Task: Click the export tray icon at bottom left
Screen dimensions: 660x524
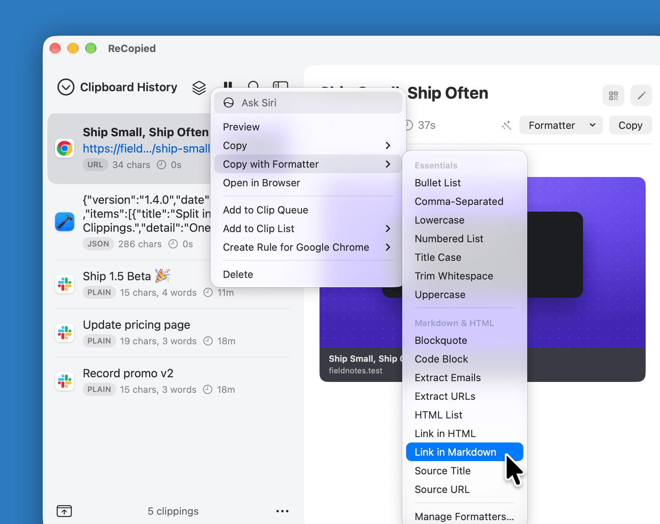Action: click(x=64, y=511)
